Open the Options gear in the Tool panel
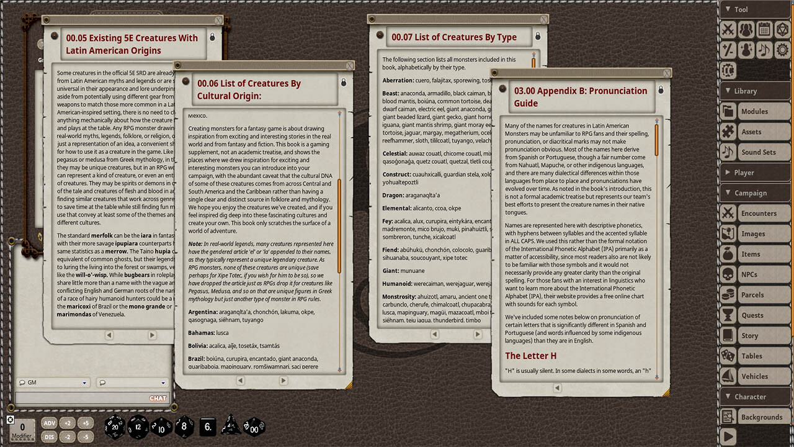The image size is (794, 447). coord(783,50)
